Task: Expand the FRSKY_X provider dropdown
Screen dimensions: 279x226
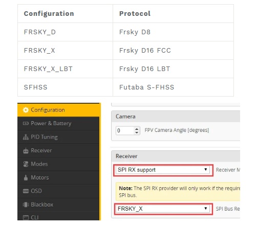Action: 163,209
